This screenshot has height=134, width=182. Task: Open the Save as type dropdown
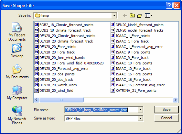[x=140, y=118]
